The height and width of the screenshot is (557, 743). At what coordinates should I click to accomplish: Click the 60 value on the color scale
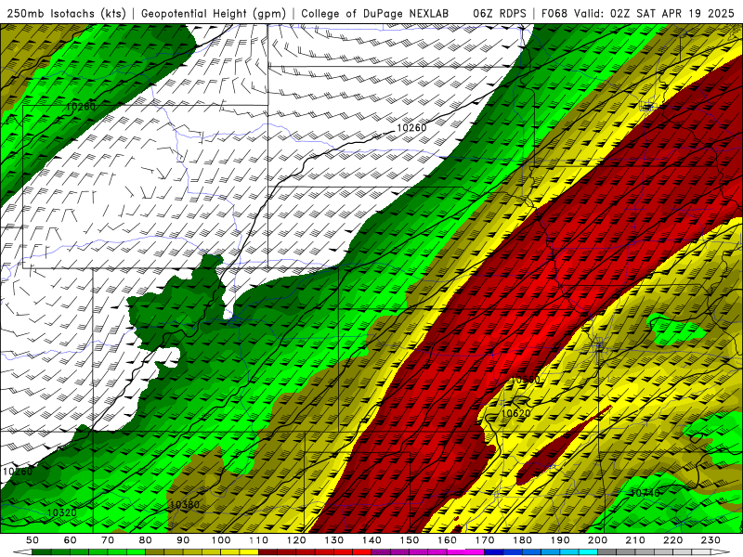pos(71,540)
